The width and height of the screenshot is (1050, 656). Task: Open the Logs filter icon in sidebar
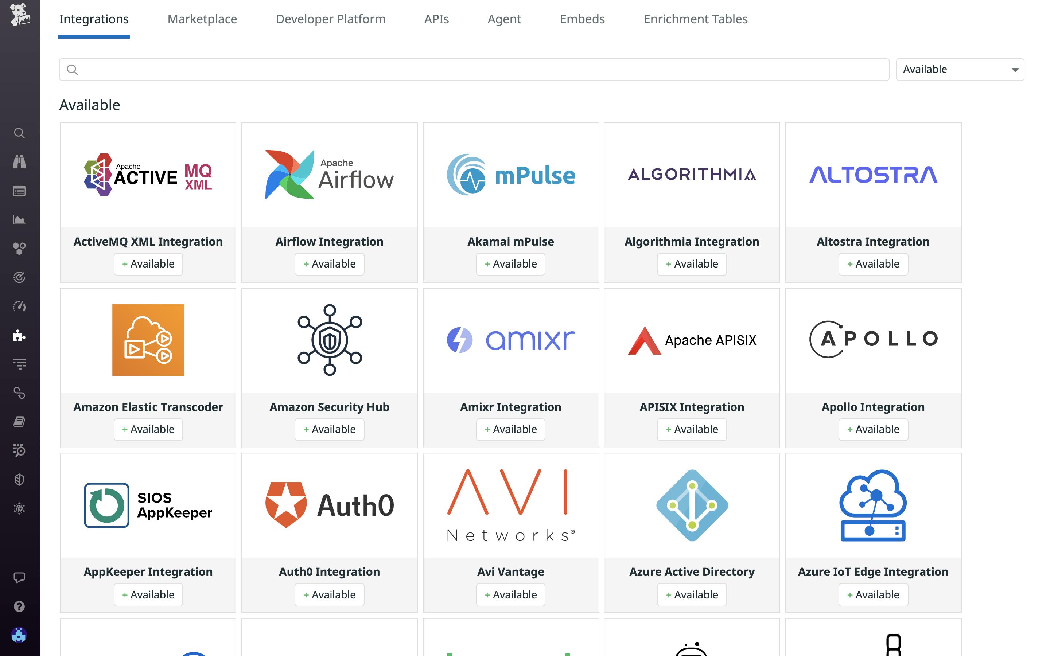(x=19, y=364)
